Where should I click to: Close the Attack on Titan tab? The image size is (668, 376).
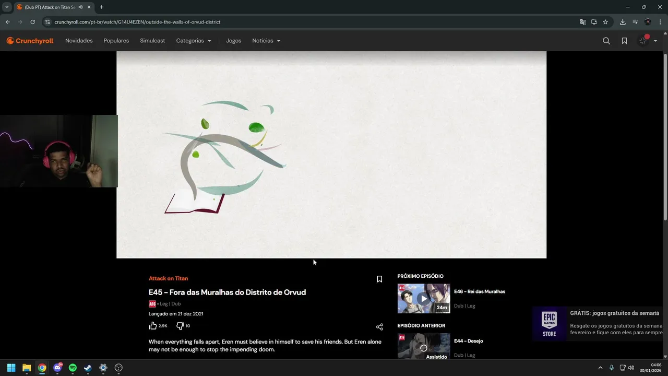click(89, 7)
